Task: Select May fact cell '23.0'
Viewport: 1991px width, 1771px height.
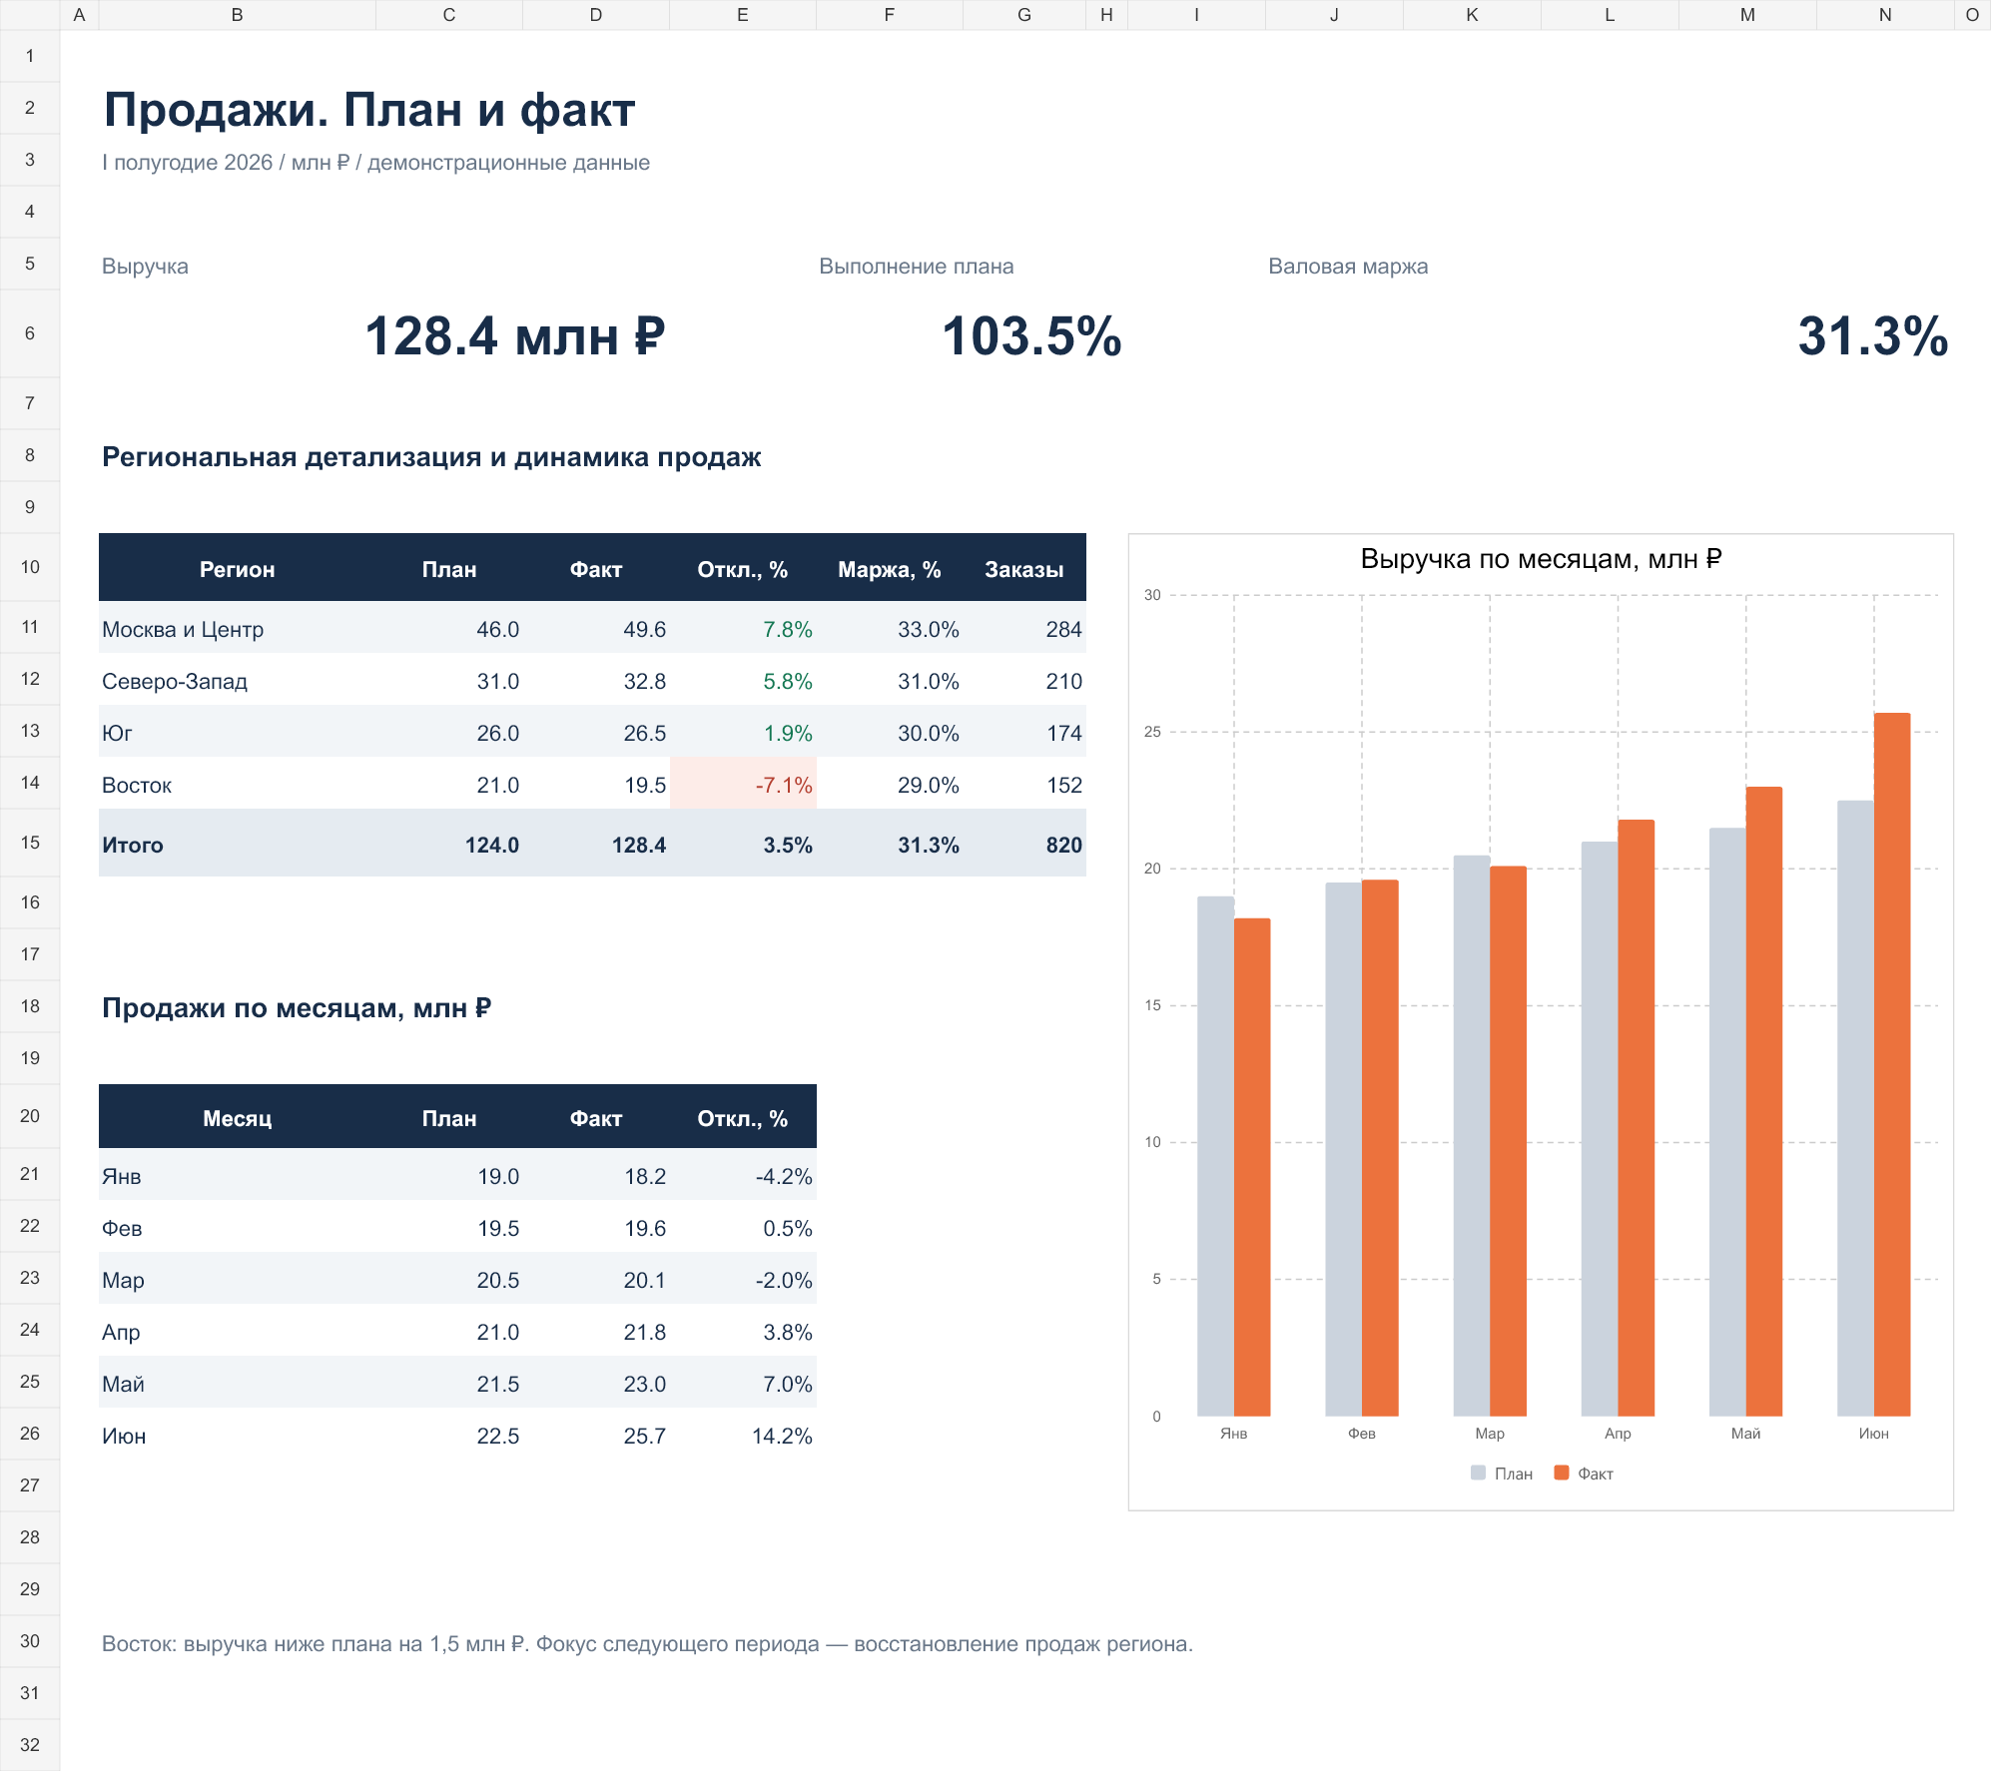Action: (596, 1384)
